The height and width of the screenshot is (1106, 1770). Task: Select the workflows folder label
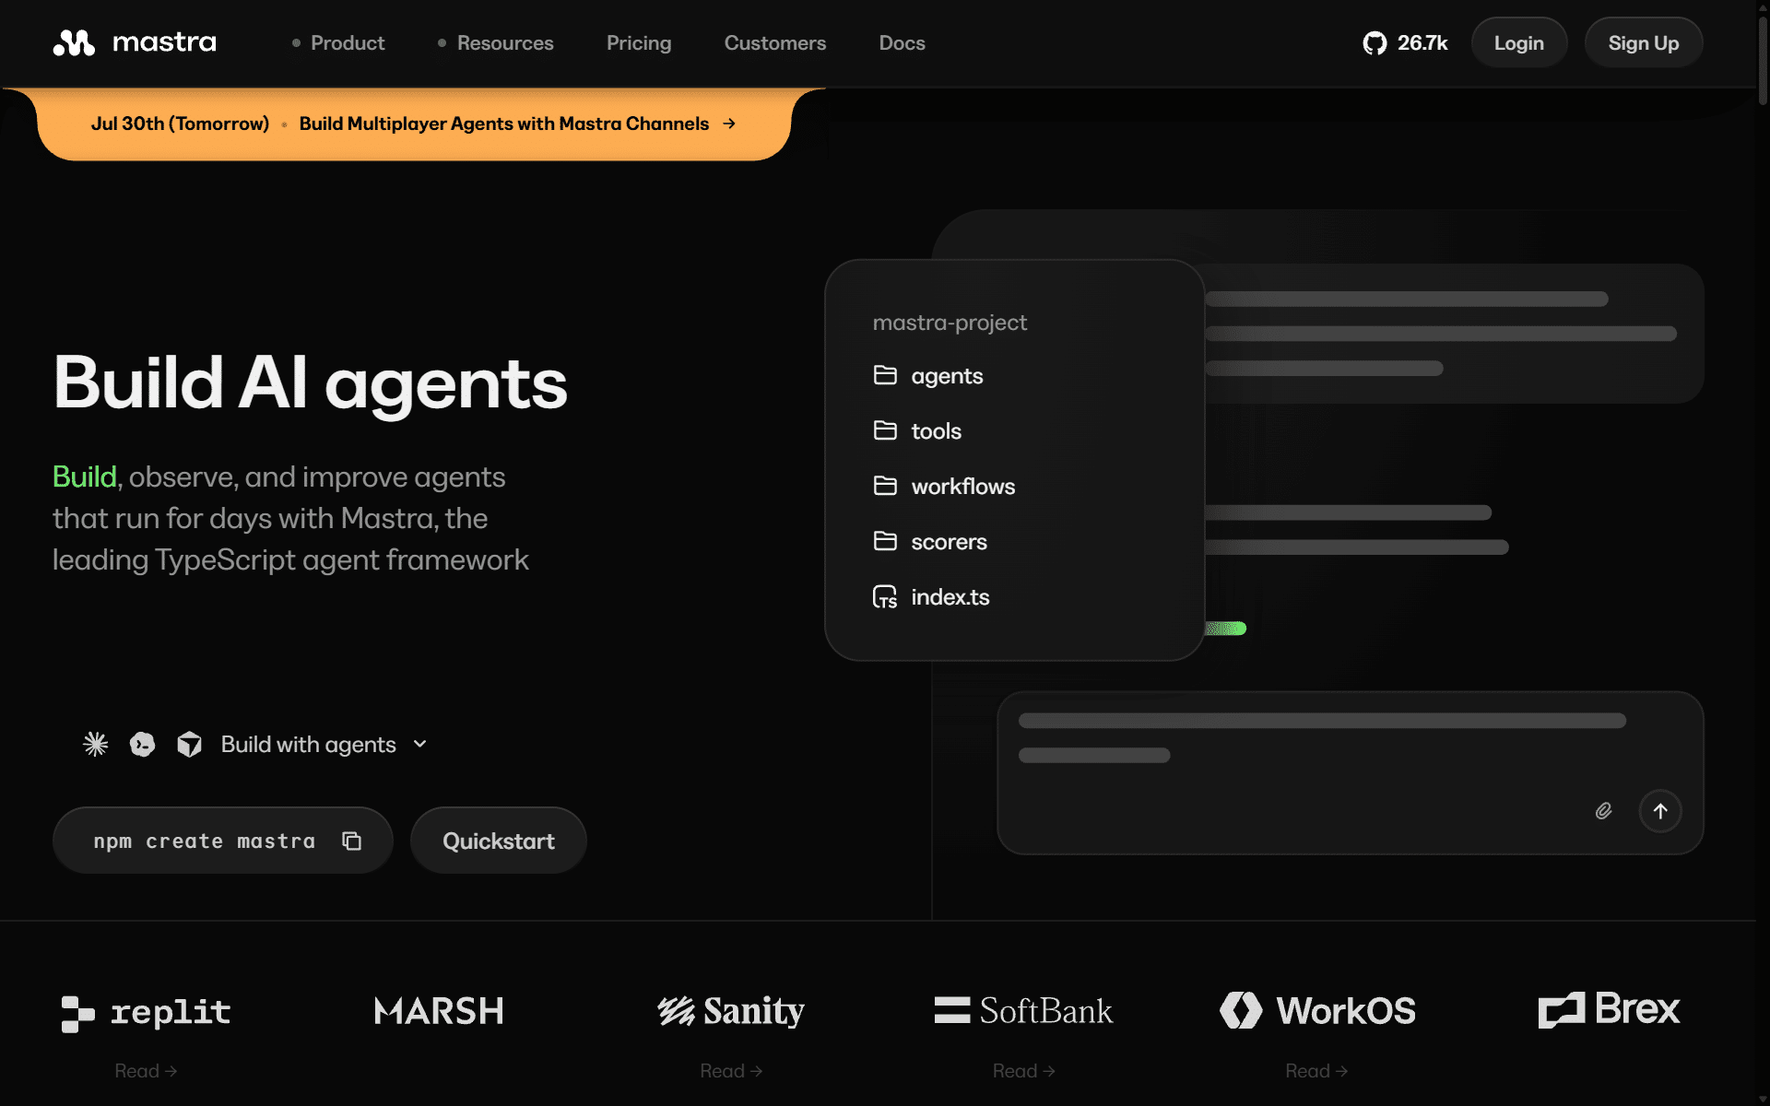pos(962,487)
